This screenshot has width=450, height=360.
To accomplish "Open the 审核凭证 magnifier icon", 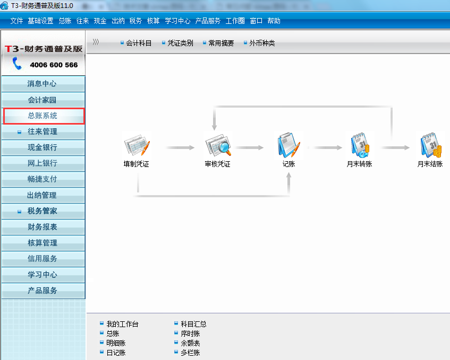I will point(218,146).
